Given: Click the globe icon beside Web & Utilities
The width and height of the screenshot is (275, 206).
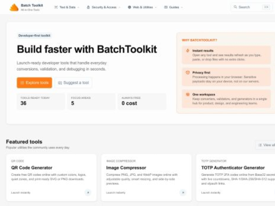Looking at the screenshot, I should tap(129, 7).
